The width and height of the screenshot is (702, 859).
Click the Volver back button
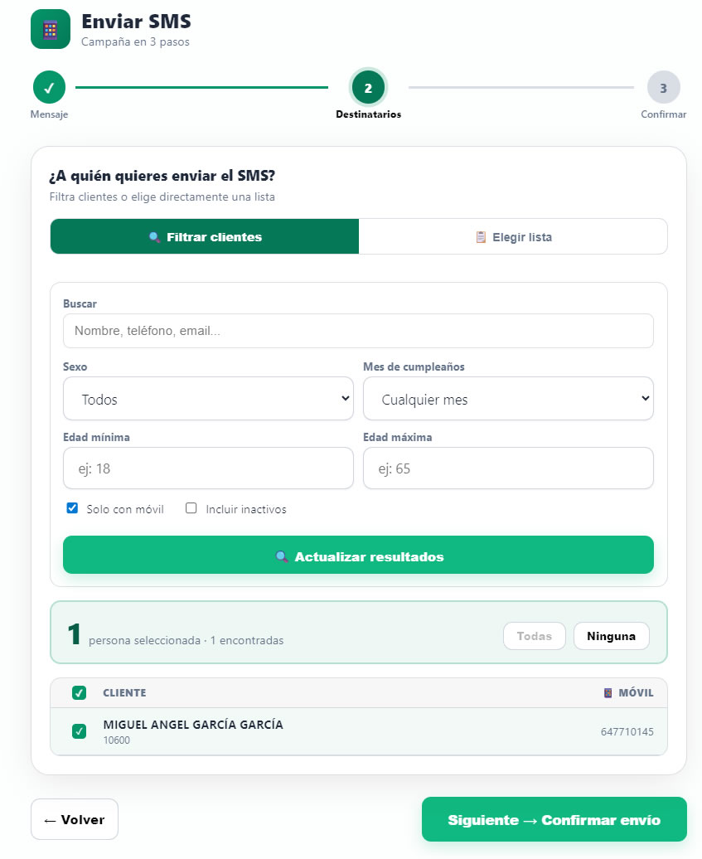(74, 818)
